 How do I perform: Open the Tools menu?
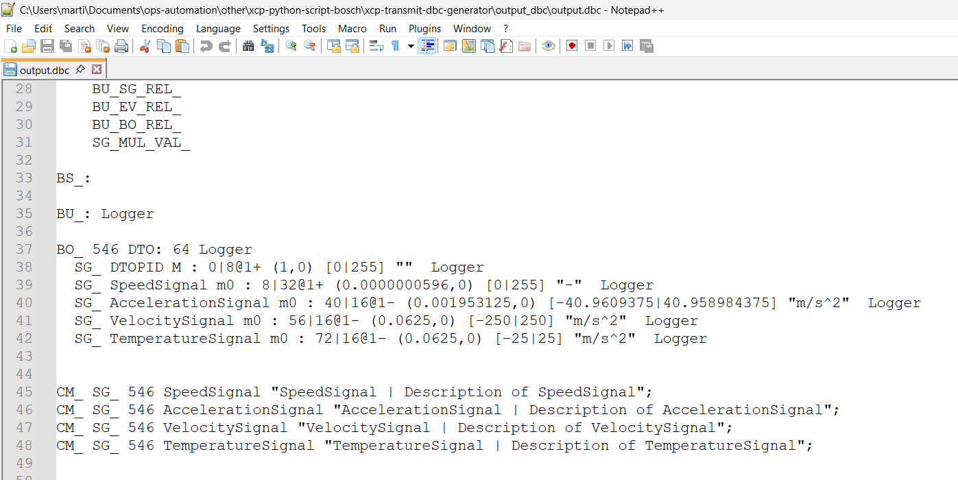[x=314, y=28]
